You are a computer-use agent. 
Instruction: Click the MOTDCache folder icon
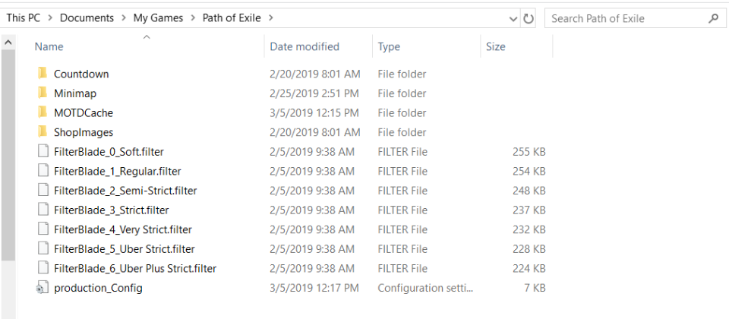(x=43, y=112)
